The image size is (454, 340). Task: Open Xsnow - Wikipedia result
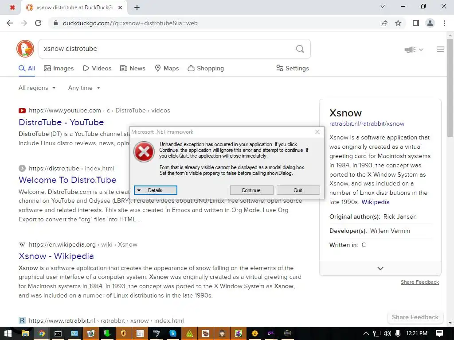pyautogui.click(x=56, y=256)
